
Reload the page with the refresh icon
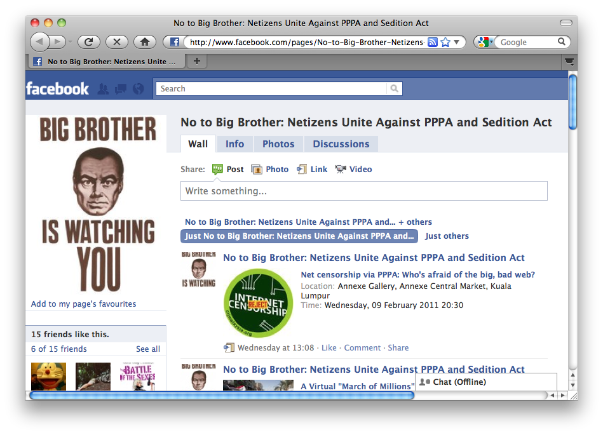click(89, 42)
